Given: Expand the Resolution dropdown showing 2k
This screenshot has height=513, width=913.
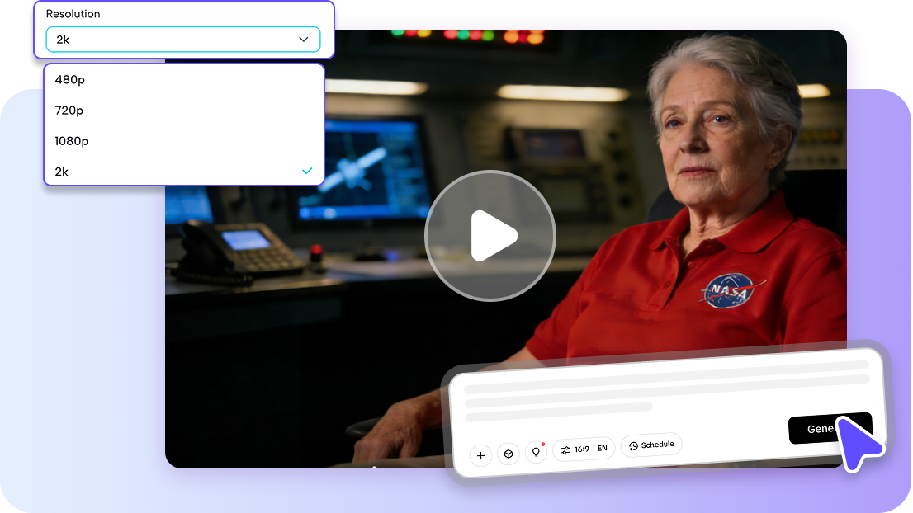Looking at the screenshot, I should (x=182, y=39).
